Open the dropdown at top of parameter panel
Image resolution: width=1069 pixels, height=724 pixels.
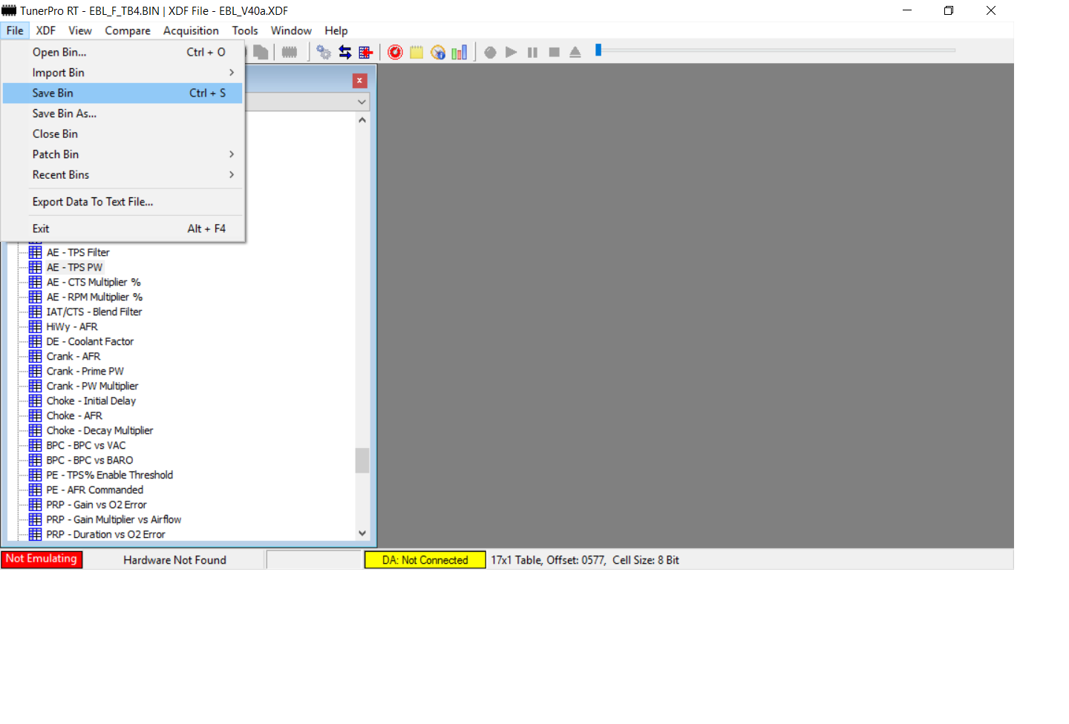pyautogui.click(x=362, y=102)
